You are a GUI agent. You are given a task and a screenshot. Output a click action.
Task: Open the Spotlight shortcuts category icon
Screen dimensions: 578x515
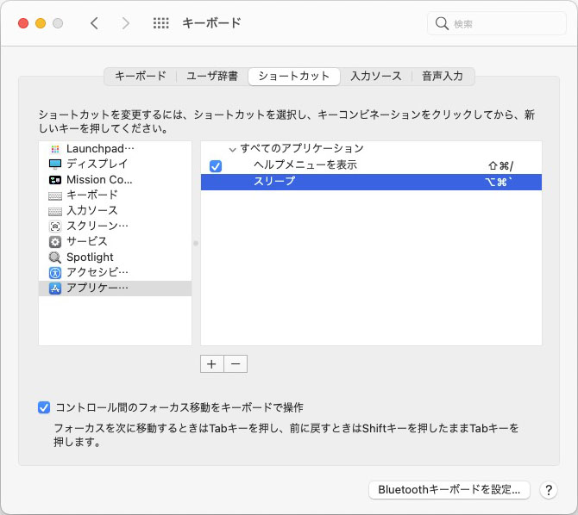click(55, 257)
